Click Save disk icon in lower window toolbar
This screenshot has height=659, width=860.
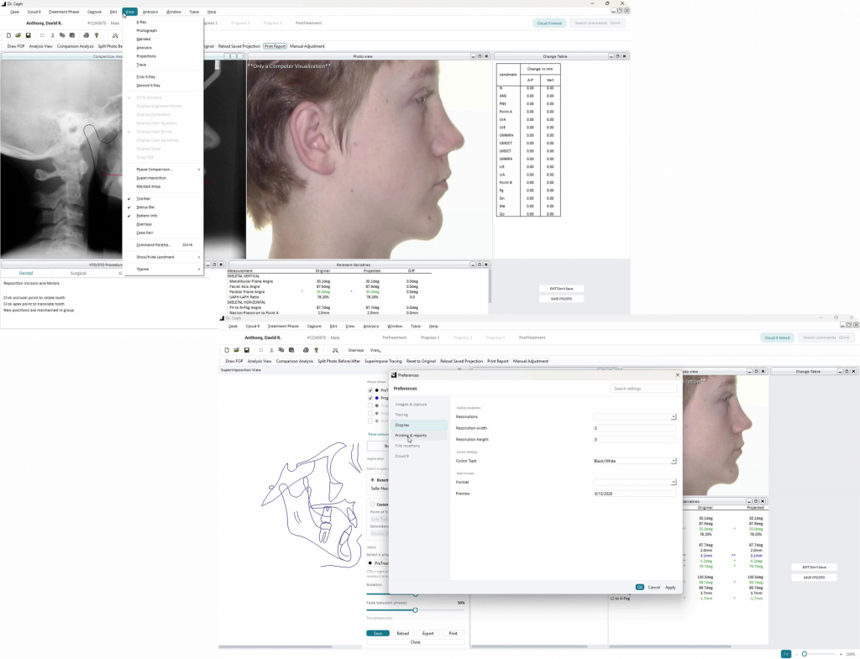point(246,350)
